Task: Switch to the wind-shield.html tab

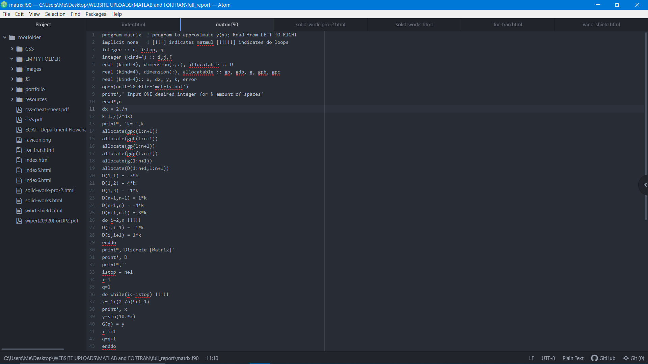Action: coord(601,25)
